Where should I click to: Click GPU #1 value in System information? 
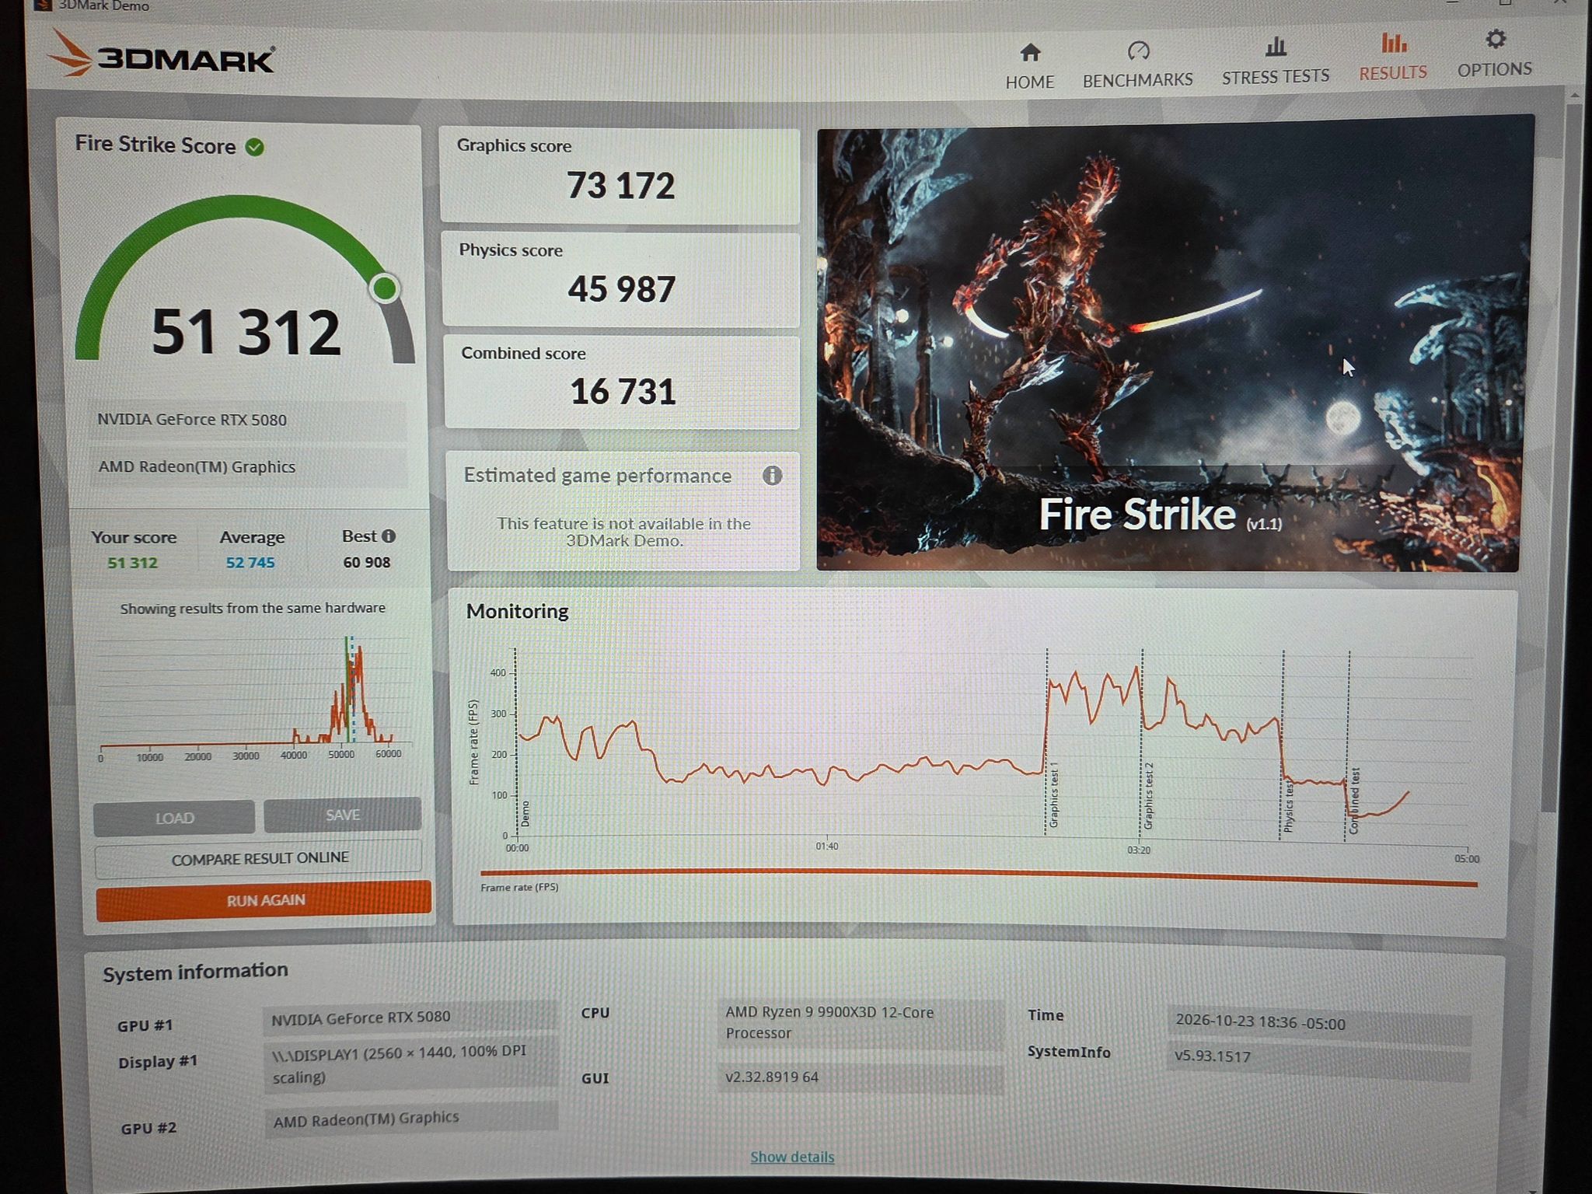click(410, 1018)
